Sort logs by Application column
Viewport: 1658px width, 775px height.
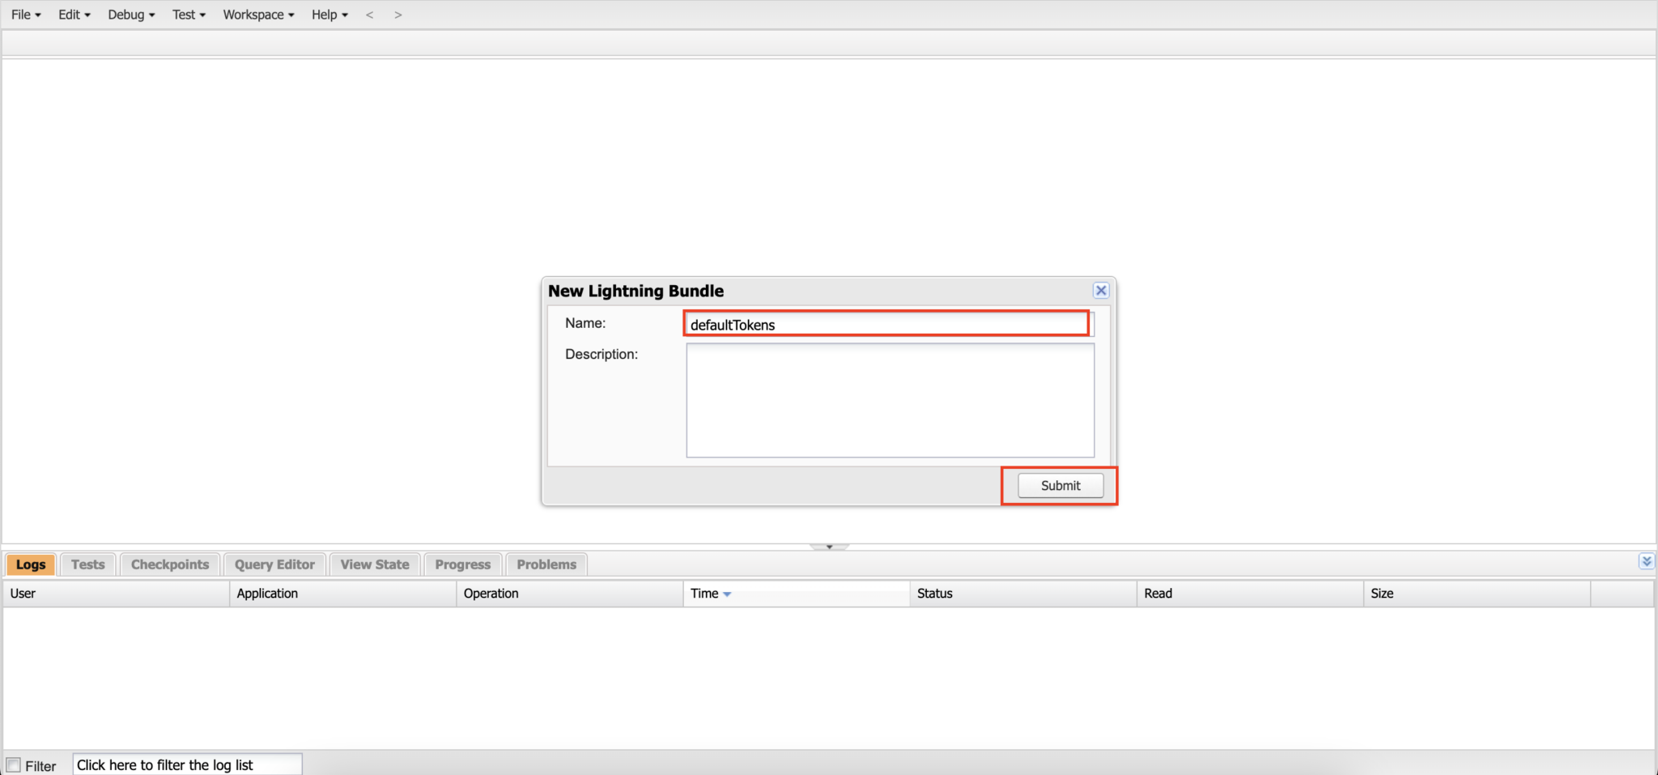(x=343, y=594)
